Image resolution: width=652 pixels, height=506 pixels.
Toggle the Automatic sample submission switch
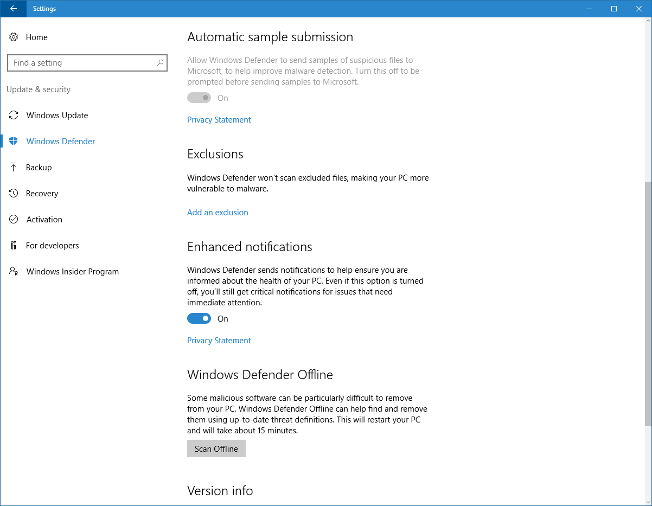(x=199, y=98)
